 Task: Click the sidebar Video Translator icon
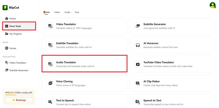click(x=7, y=63)
